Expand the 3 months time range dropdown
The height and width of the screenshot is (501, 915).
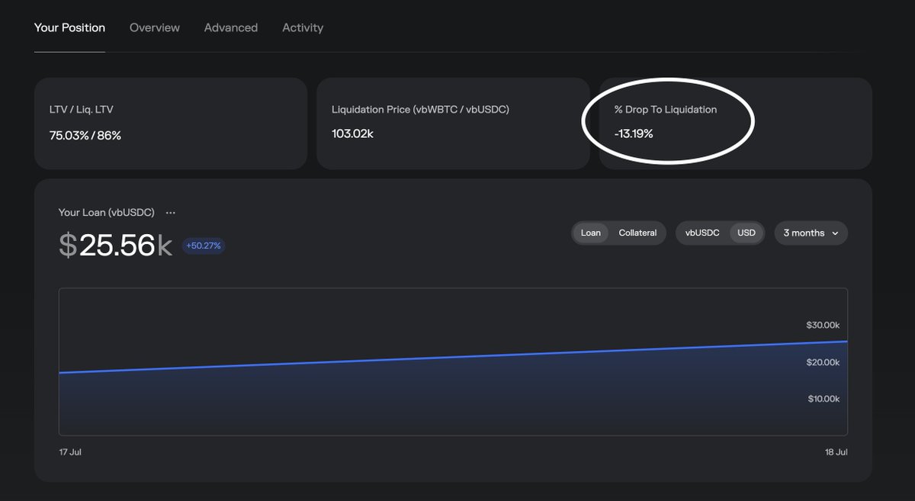(811, 233)
